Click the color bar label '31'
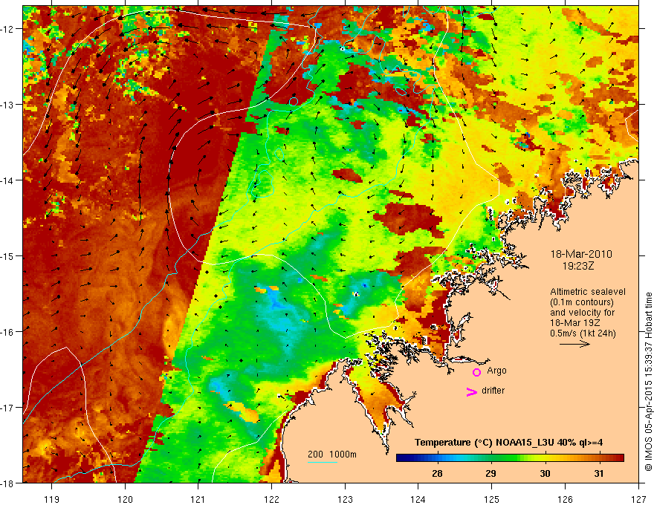 point(598,473)
